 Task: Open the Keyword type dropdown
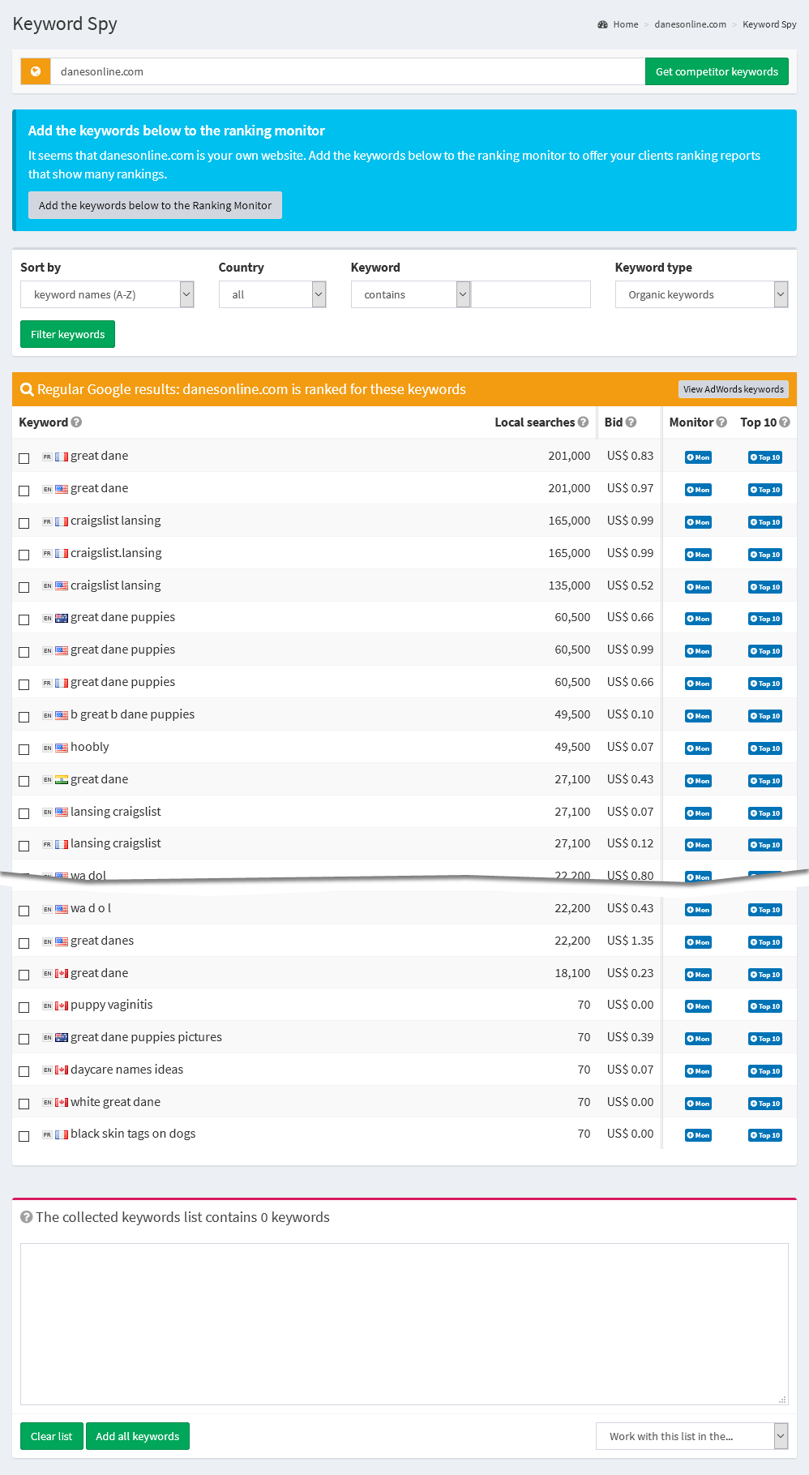pos(701,294)
